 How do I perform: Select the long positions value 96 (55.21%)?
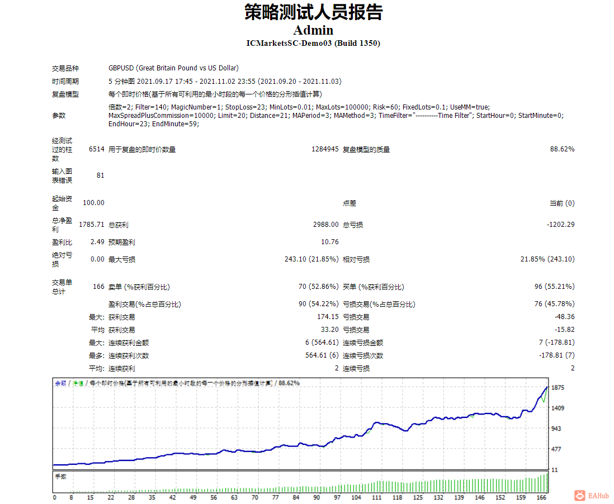pyautogui.click(x=555, y=287)
